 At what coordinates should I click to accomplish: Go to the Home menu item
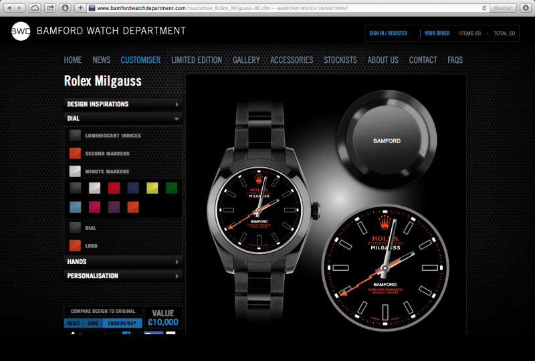73,60
